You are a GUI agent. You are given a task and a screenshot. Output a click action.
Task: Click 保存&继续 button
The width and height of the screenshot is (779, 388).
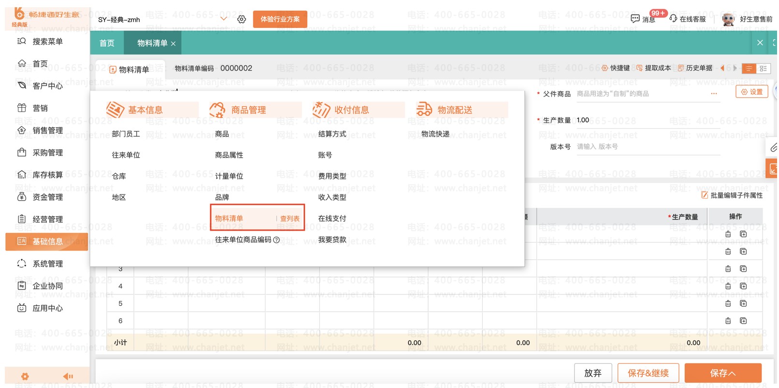[x=648, y=373]
